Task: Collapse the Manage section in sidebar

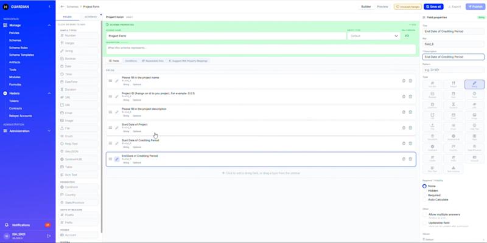Action: [49, 25]
